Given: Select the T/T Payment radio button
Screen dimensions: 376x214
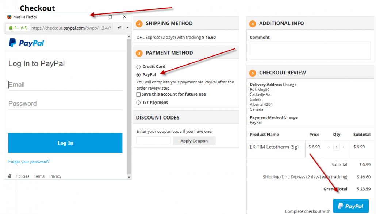Looking at the screenshot, I should pyautogui.click(x=138, y=102).
